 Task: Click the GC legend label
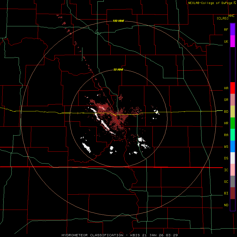pos(226,182)
